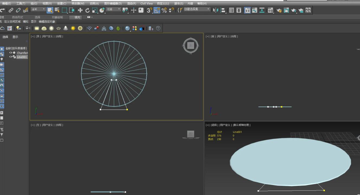This screenshot has height=195, width=360.
Task: Activate the Select Object tool
Action: 50,10
